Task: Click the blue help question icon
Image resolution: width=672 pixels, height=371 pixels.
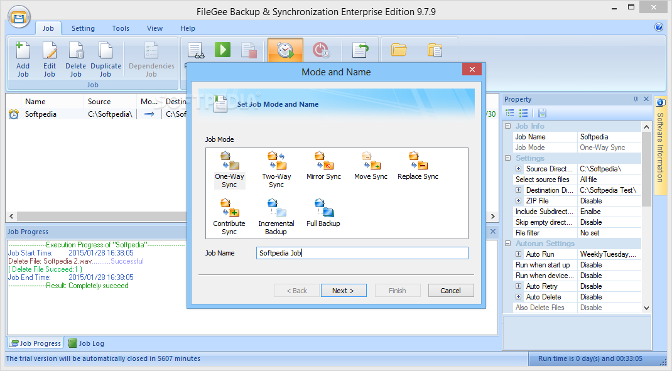Action: (659, 27)
